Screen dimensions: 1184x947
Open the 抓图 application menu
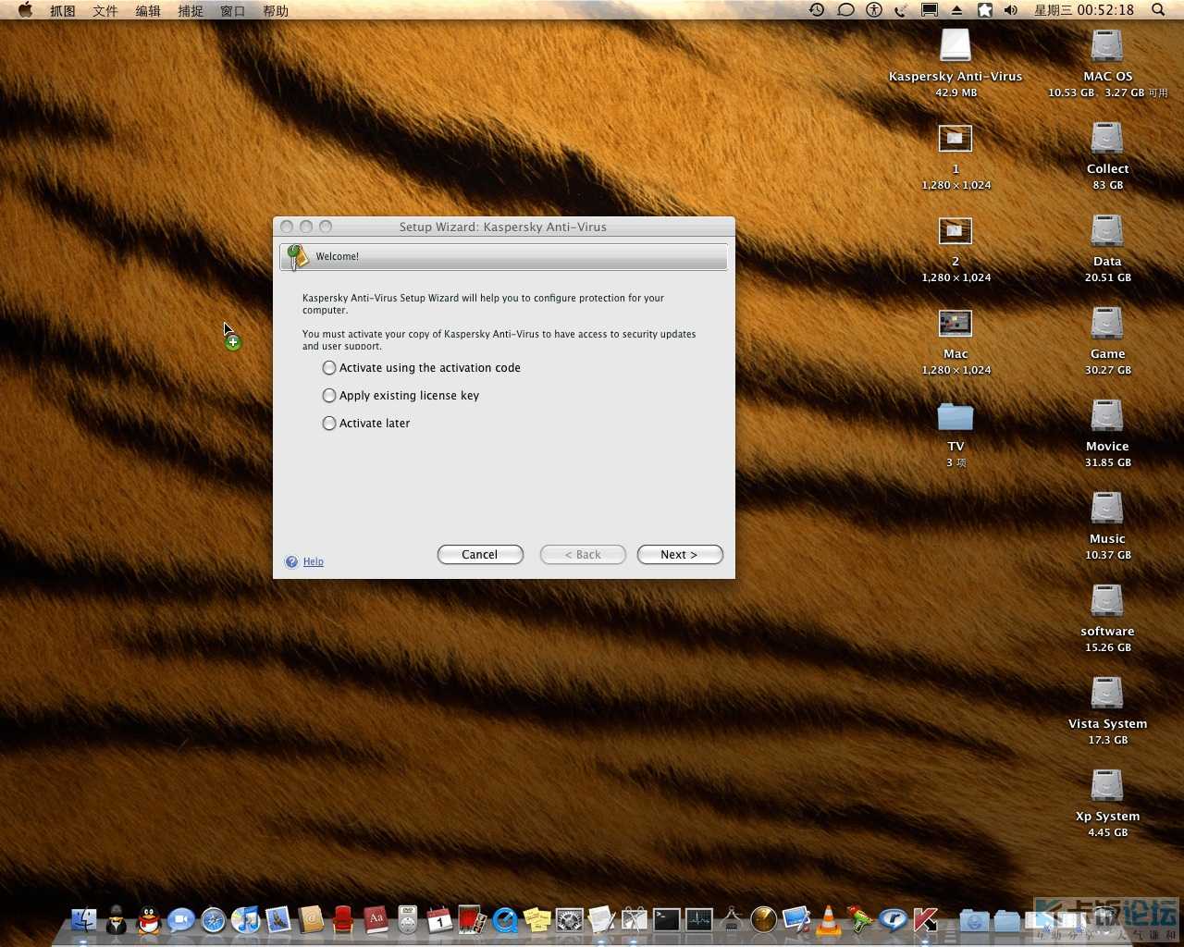click(63, 10)
